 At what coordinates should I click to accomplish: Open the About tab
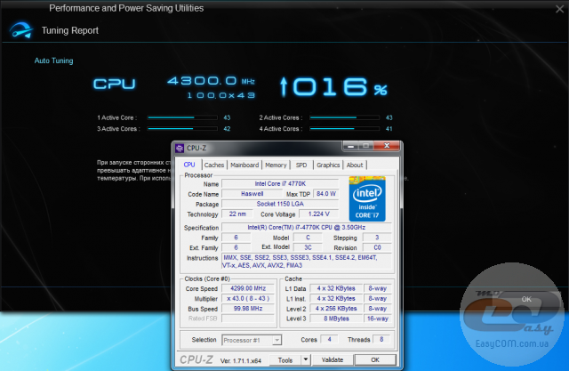pyautogui.click(x=355, y=165)
